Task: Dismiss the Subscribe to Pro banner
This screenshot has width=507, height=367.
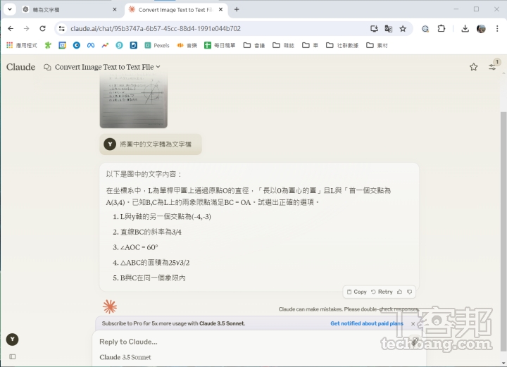Action: click(413, 323)
